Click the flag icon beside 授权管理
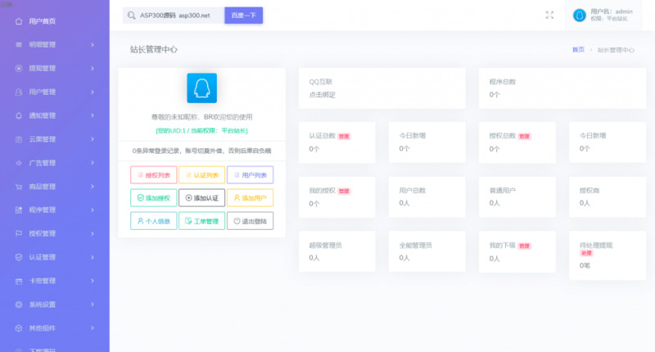Screen dimensions: 655x352 19,233
